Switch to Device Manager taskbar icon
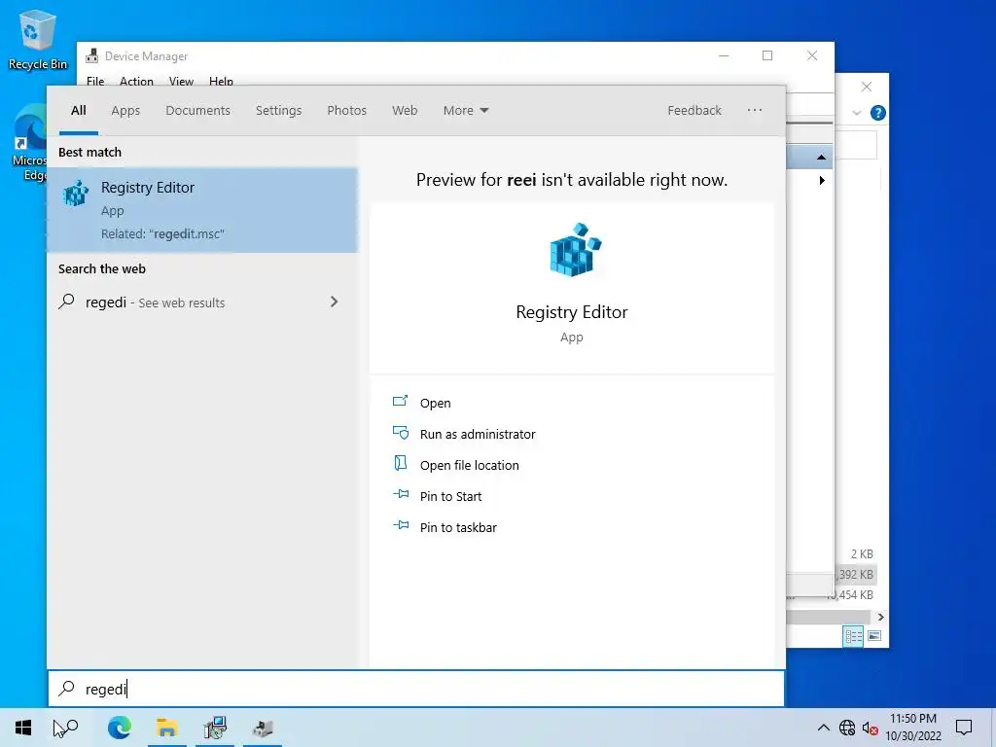The height and width of the screenshot is (747, 996). [263, 728]
